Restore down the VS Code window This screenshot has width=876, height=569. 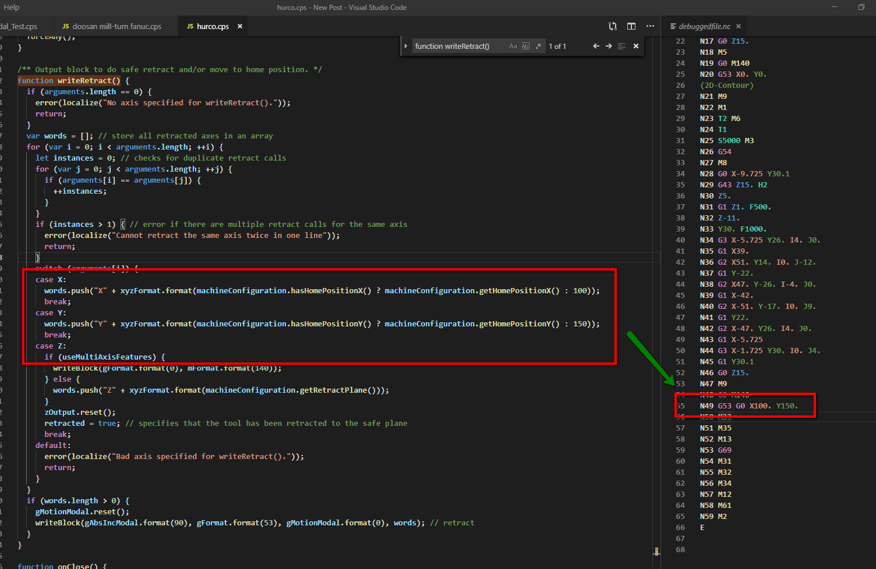pos(861,7)
